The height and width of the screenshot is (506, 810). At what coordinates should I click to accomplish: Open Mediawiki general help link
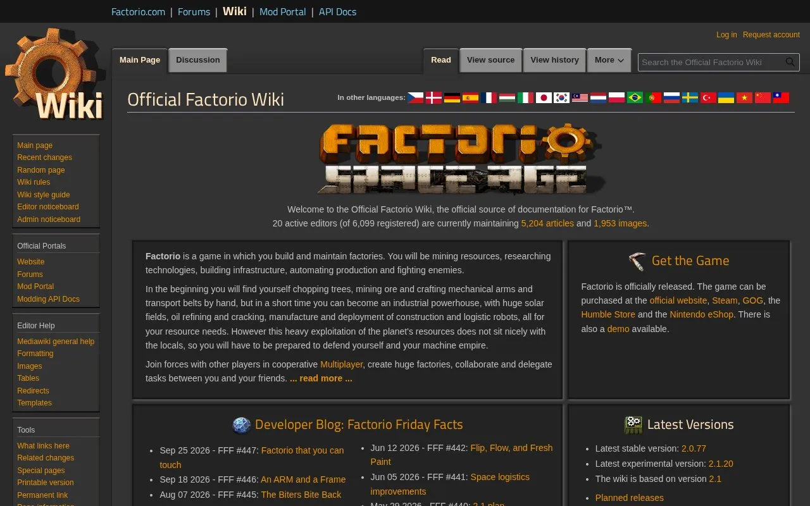pyautogui.click(x=56, y=342)
